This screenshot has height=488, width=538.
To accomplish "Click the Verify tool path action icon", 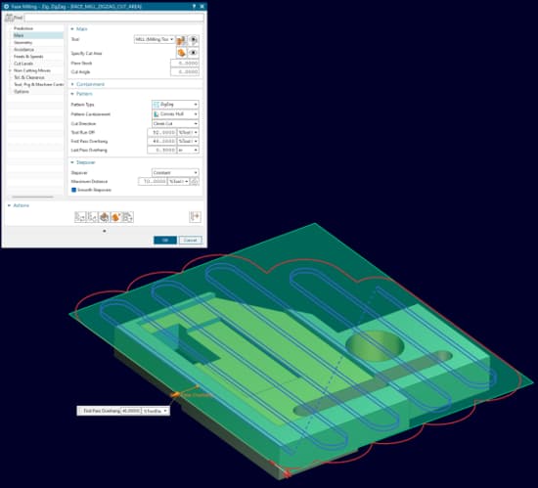I will pyautogui.click(x=104, y=217).
